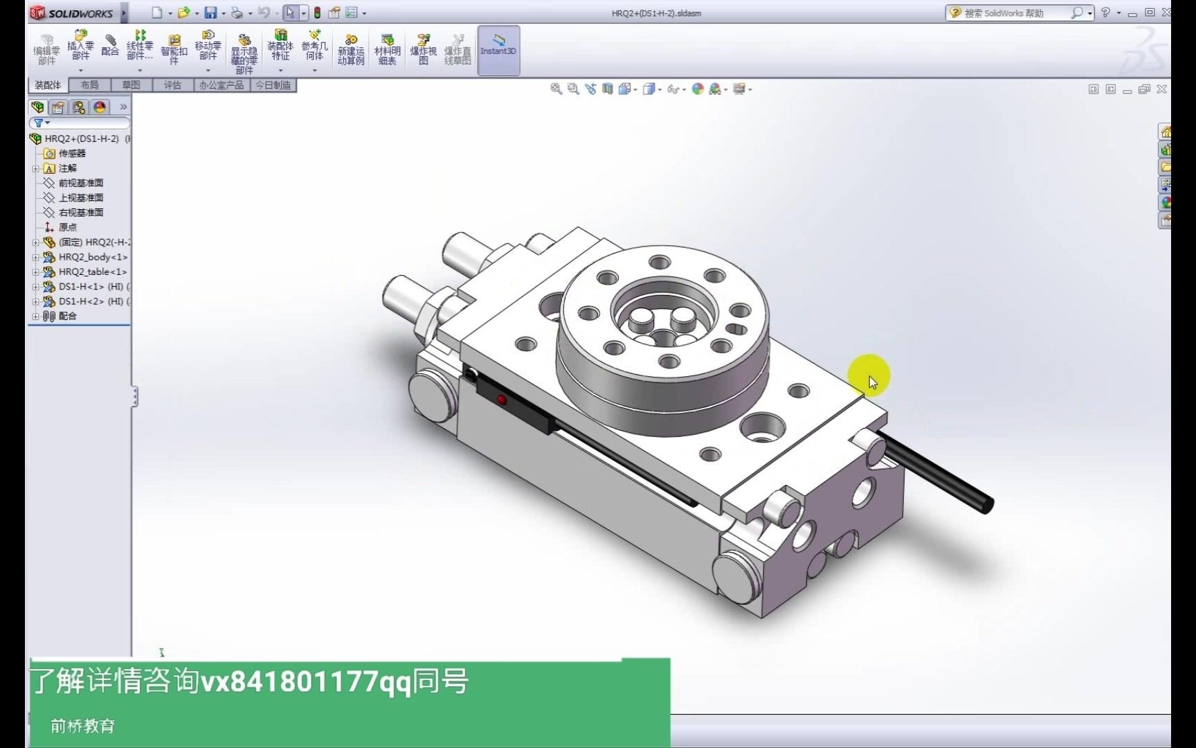Expand the HRQ2_body<1> component
1196x748 pixels.
(x=36, y=257)
